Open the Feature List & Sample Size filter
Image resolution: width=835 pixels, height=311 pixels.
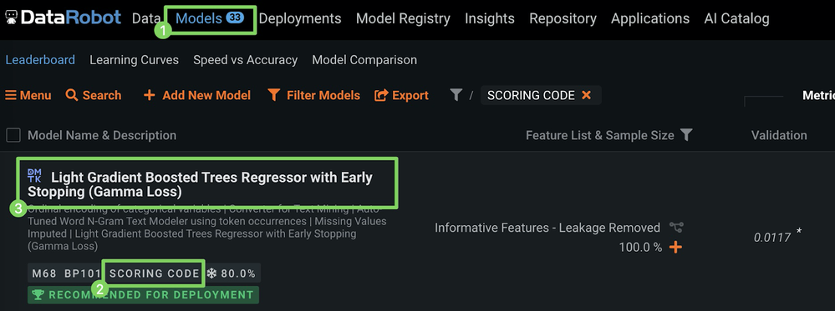click(686, 135)
